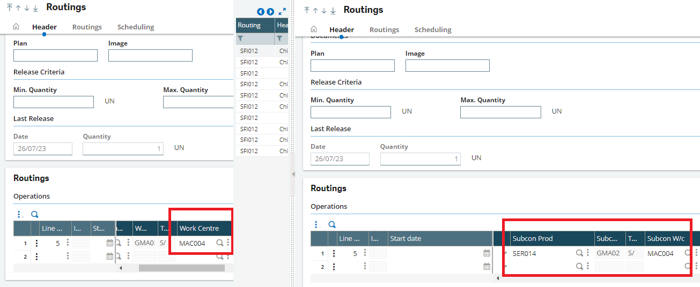
Task: Open row 1 actions menu in right grid
Action: click(x=334, y=253)
